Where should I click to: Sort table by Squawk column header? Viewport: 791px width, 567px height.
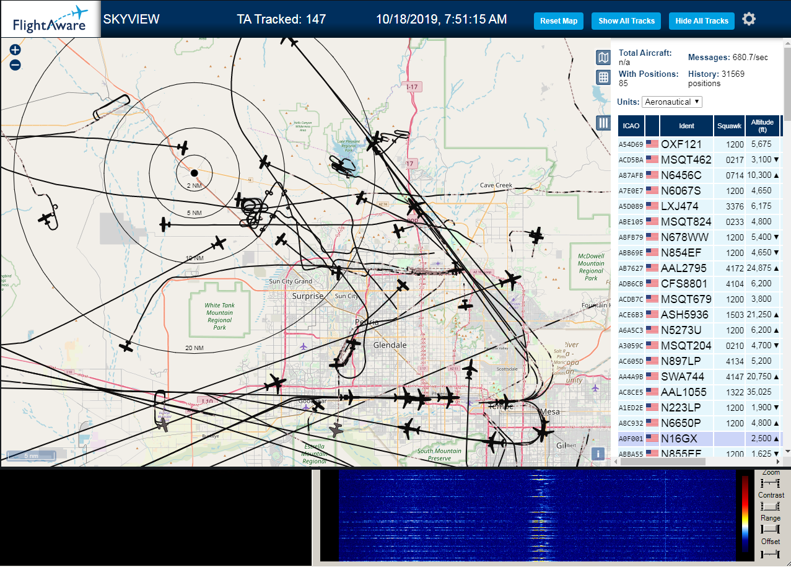point(729,126)
